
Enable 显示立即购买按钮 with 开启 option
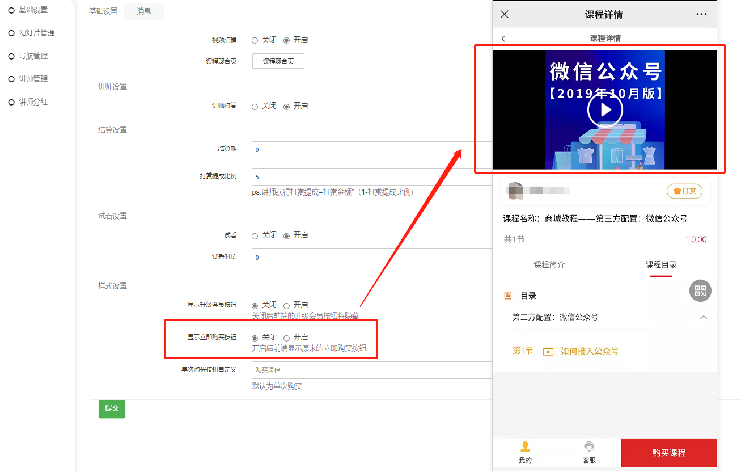tap(287, 338)
